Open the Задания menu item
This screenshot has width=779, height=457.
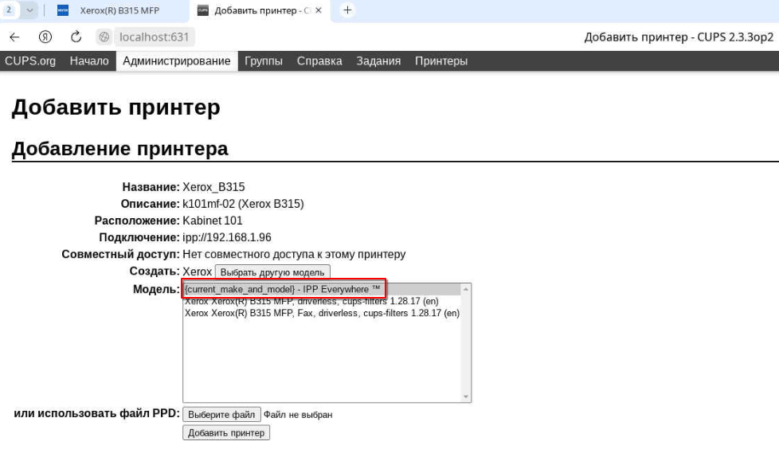(378, 61)
